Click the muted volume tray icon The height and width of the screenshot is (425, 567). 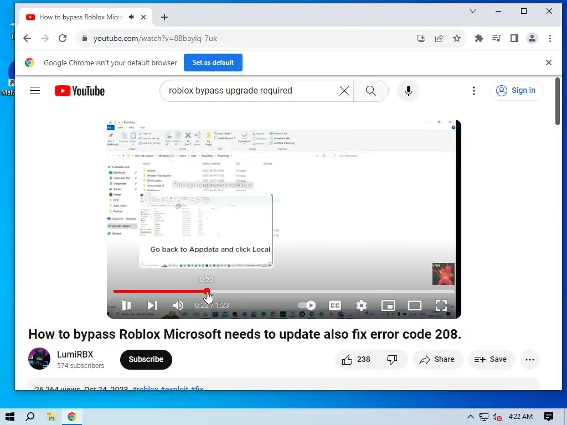pos(497,417)
